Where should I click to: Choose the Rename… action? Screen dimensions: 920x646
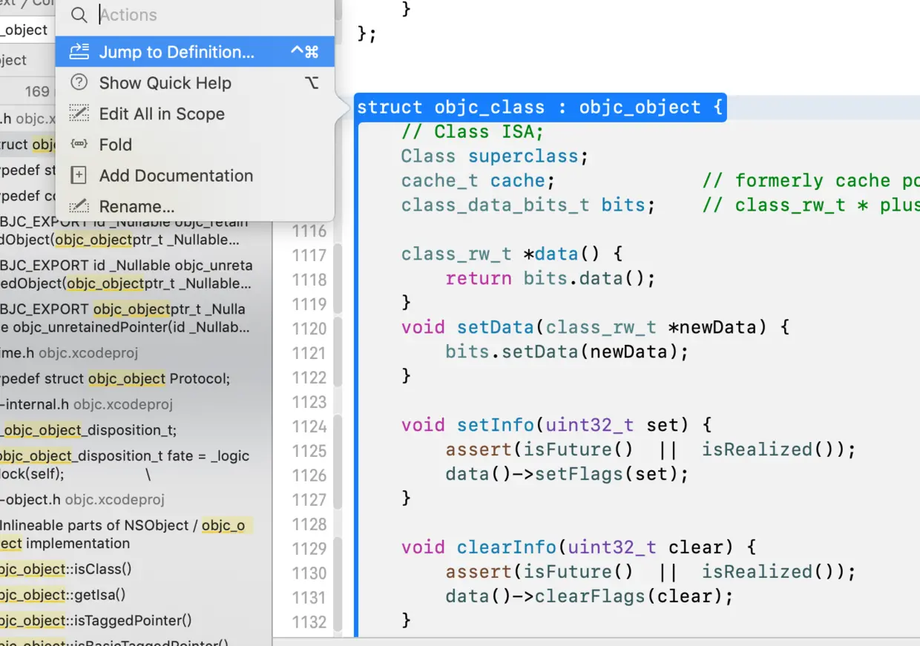(194, 207)
